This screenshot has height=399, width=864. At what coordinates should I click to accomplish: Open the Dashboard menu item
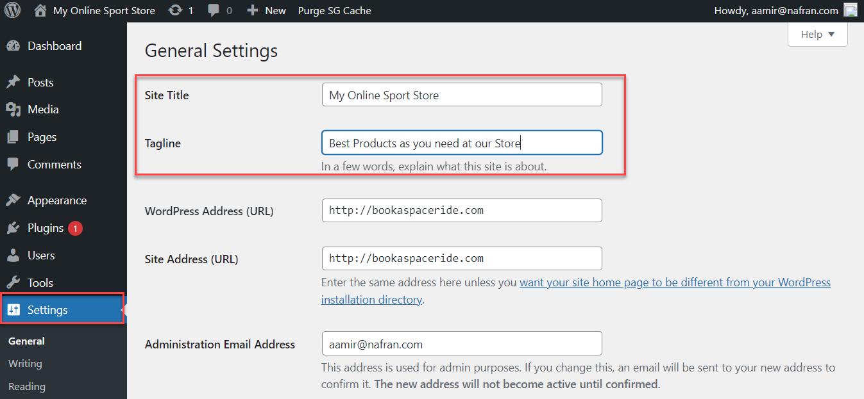[55, 46]
